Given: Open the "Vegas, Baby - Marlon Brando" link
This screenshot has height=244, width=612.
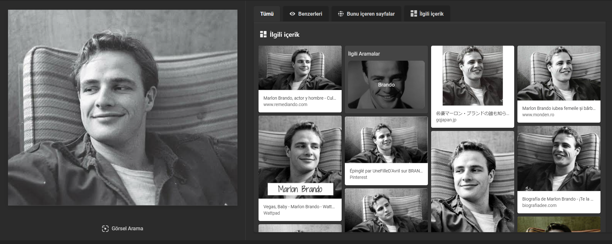Looking at the screenshot, I should pos(299,207).
